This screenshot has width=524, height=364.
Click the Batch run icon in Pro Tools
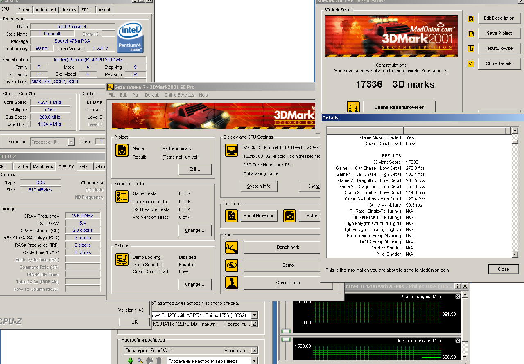coord(289,216)
